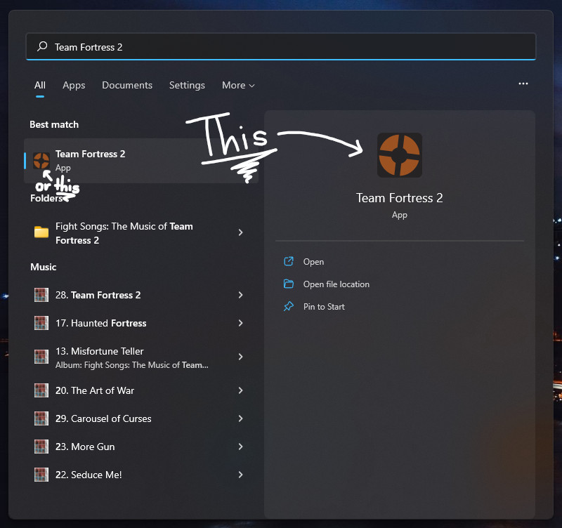The image size is (562, 528).
Task: Click the search magnifier icon in the search bar
Action: click(41, 46)
